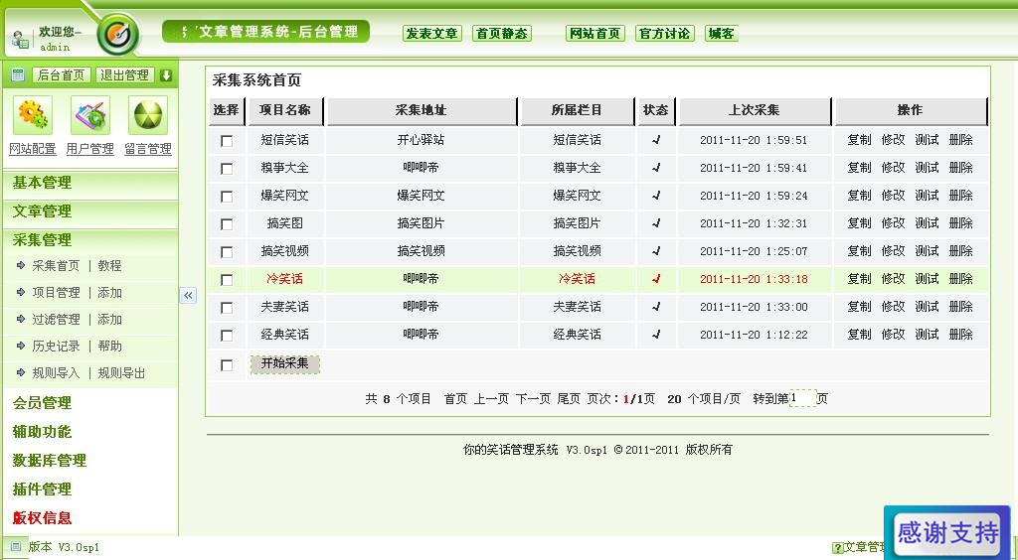Tick the checkbox for 搞笑图 row

point(227,224)
